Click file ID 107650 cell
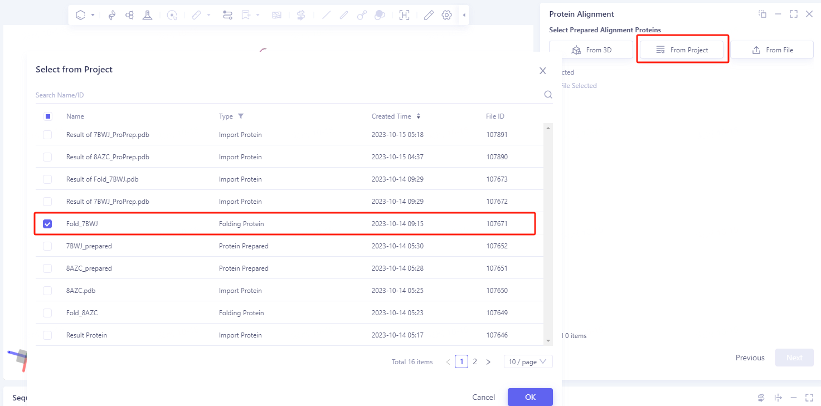The width and height of the screenshot is (821, 406). point(497,291)
